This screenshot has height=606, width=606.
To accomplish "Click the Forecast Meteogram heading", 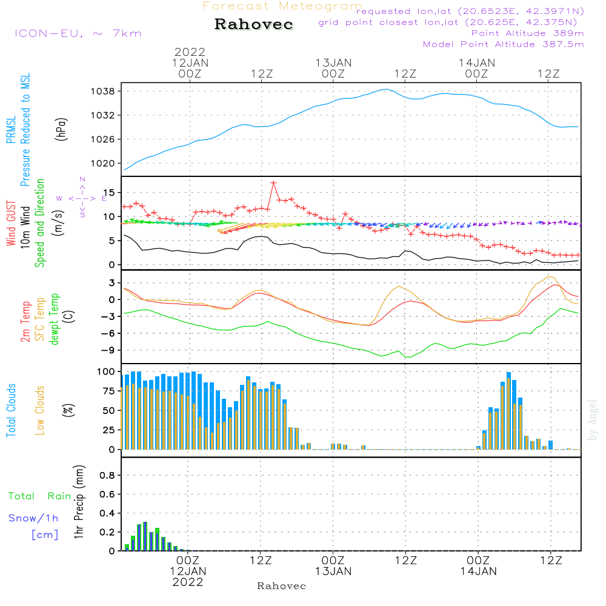I will (282, 6).
